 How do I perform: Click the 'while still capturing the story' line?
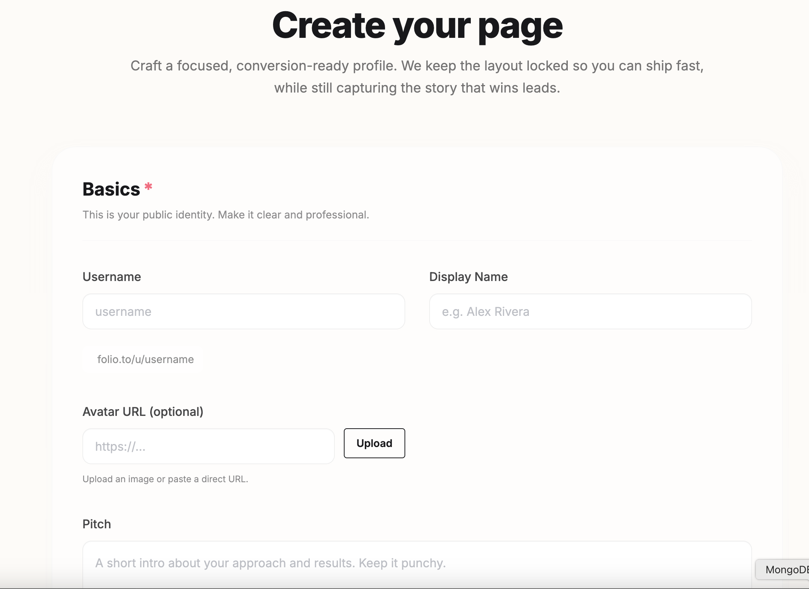(x=417, y=88)
